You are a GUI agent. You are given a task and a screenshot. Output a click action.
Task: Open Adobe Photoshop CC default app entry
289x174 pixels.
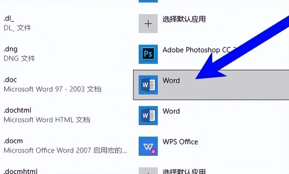(x=199, y=50)
